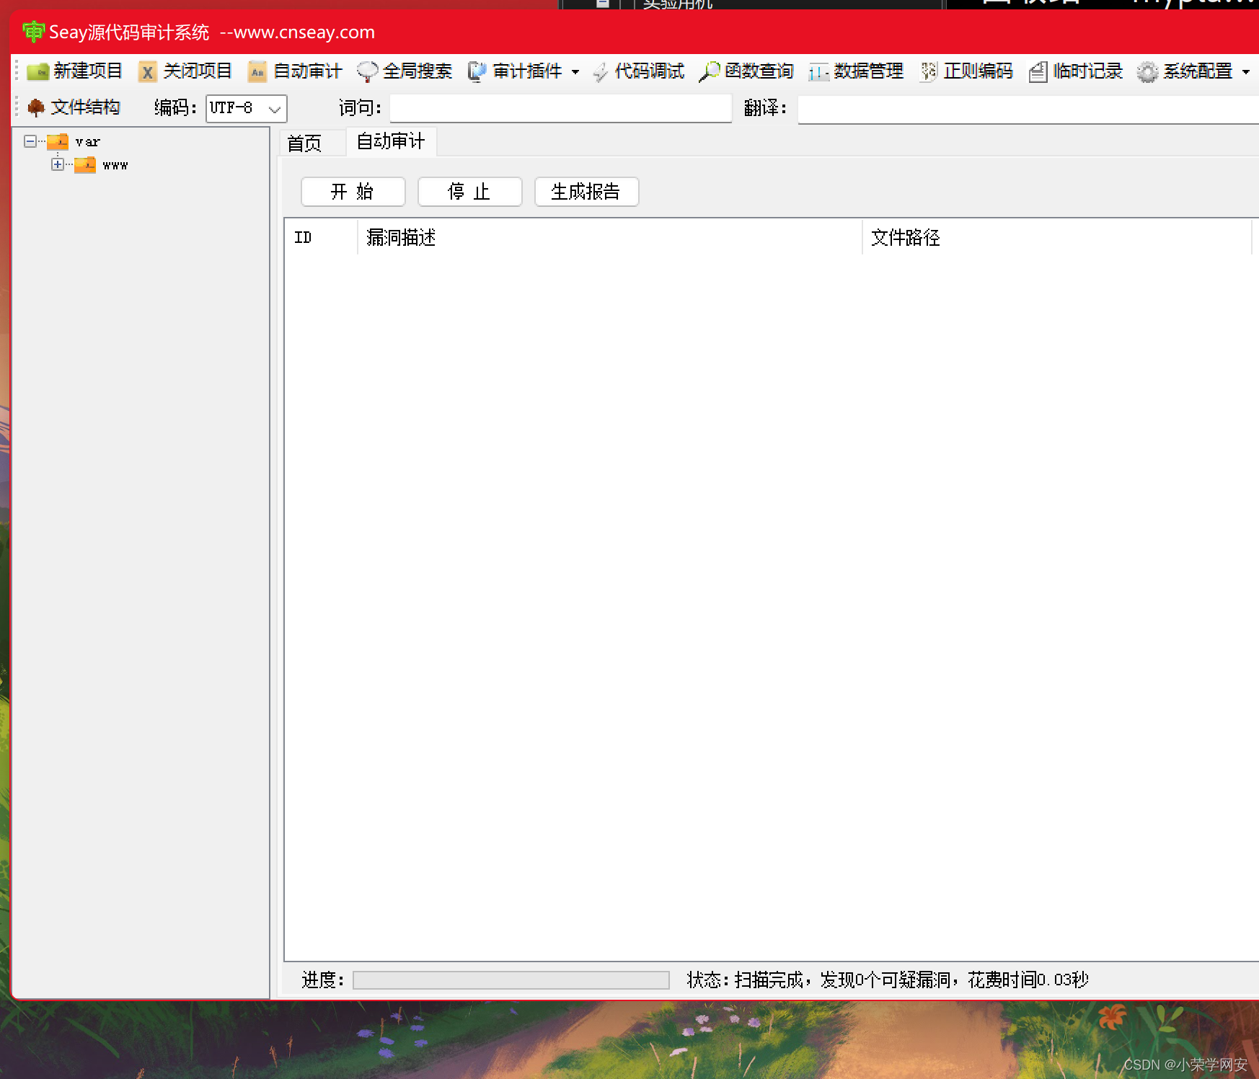Viewport: 1259px width, 1079px height.
Task: Click the 正则编码 regex encoding icon
Action: click(929, 71)
